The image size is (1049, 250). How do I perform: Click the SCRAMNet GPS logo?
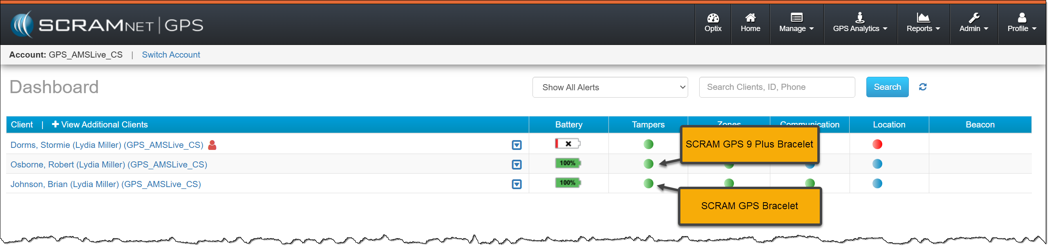pyautogui.click(x=107, y=25)
